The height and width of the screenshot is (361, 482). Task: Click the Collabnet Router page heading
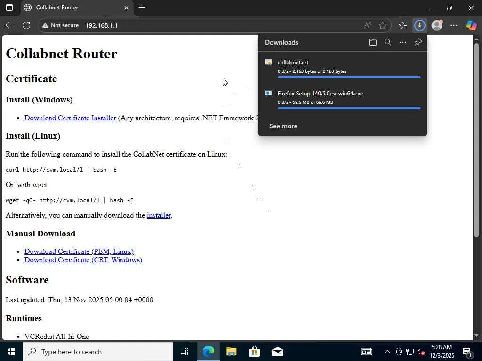point(62,54)
